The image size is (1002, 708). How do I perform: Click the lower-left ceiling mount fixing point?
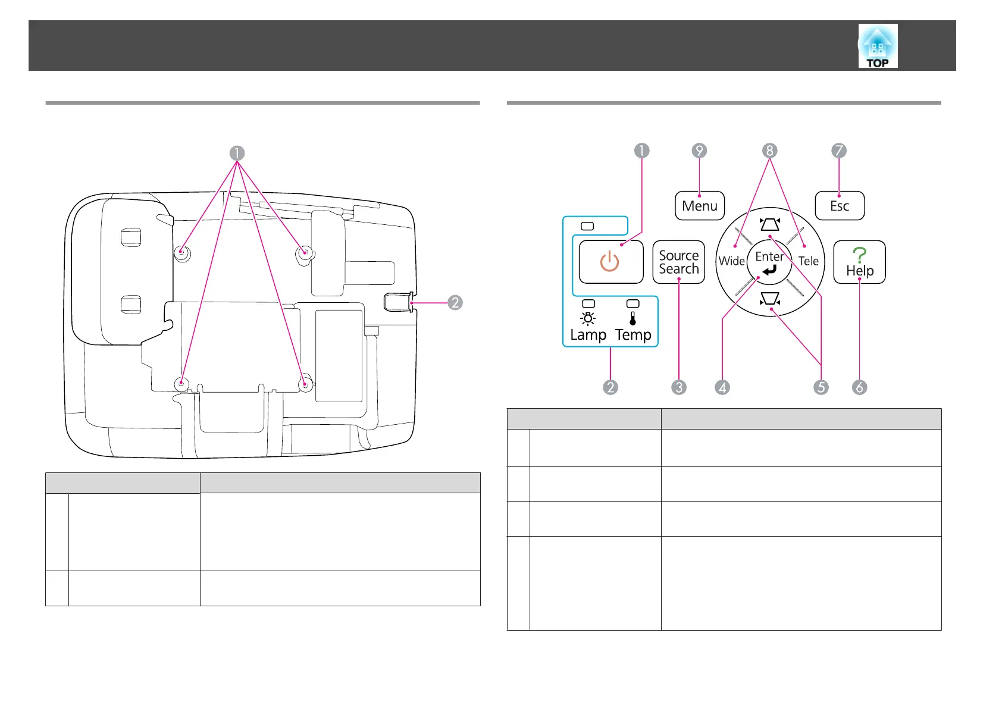(182, 384)
